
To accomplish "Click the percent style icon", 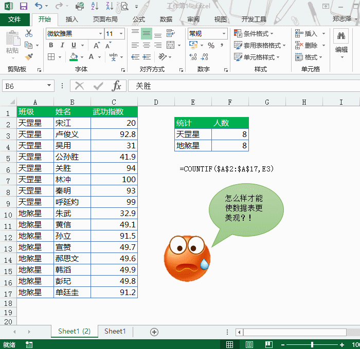I will pos(211,46).
